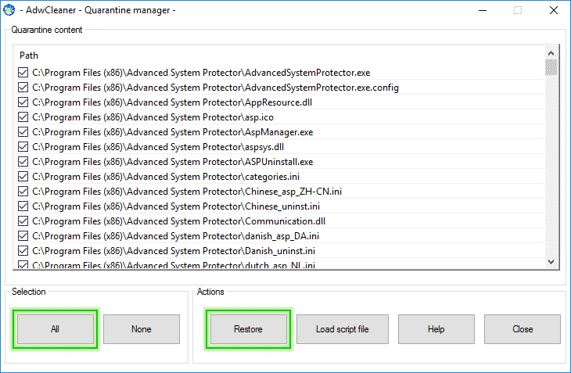Uncheck the aspsys.dll checkbox

23,147
